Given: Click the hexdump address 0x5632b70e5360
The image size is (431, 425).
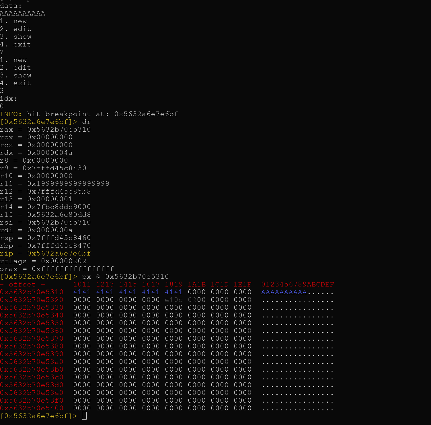Looking at the screenshot, I should pos(32,331).
